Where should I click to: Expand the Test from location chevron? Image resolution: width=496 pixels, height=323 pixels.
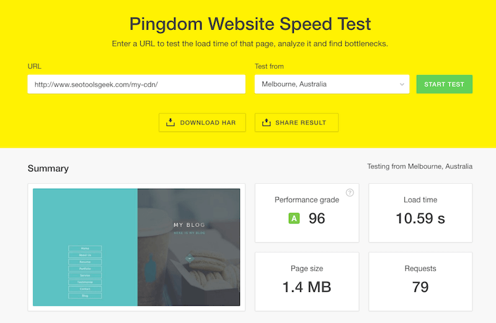click(x=402, y=84)
